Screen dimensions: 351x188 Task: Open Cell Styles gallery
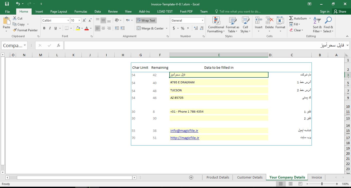click(245, 25)
